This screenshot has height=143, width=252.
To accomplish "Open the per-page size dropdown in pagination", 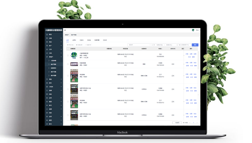I will click(177, 123).
